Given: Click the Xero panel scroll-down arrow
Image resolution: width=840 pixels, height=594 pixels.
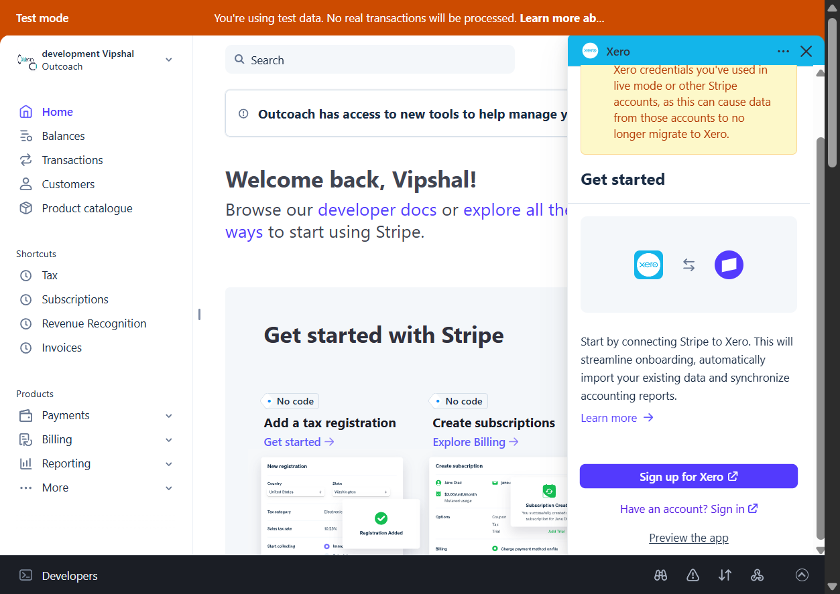Looking at the screenshot, I should click(821, 550).
